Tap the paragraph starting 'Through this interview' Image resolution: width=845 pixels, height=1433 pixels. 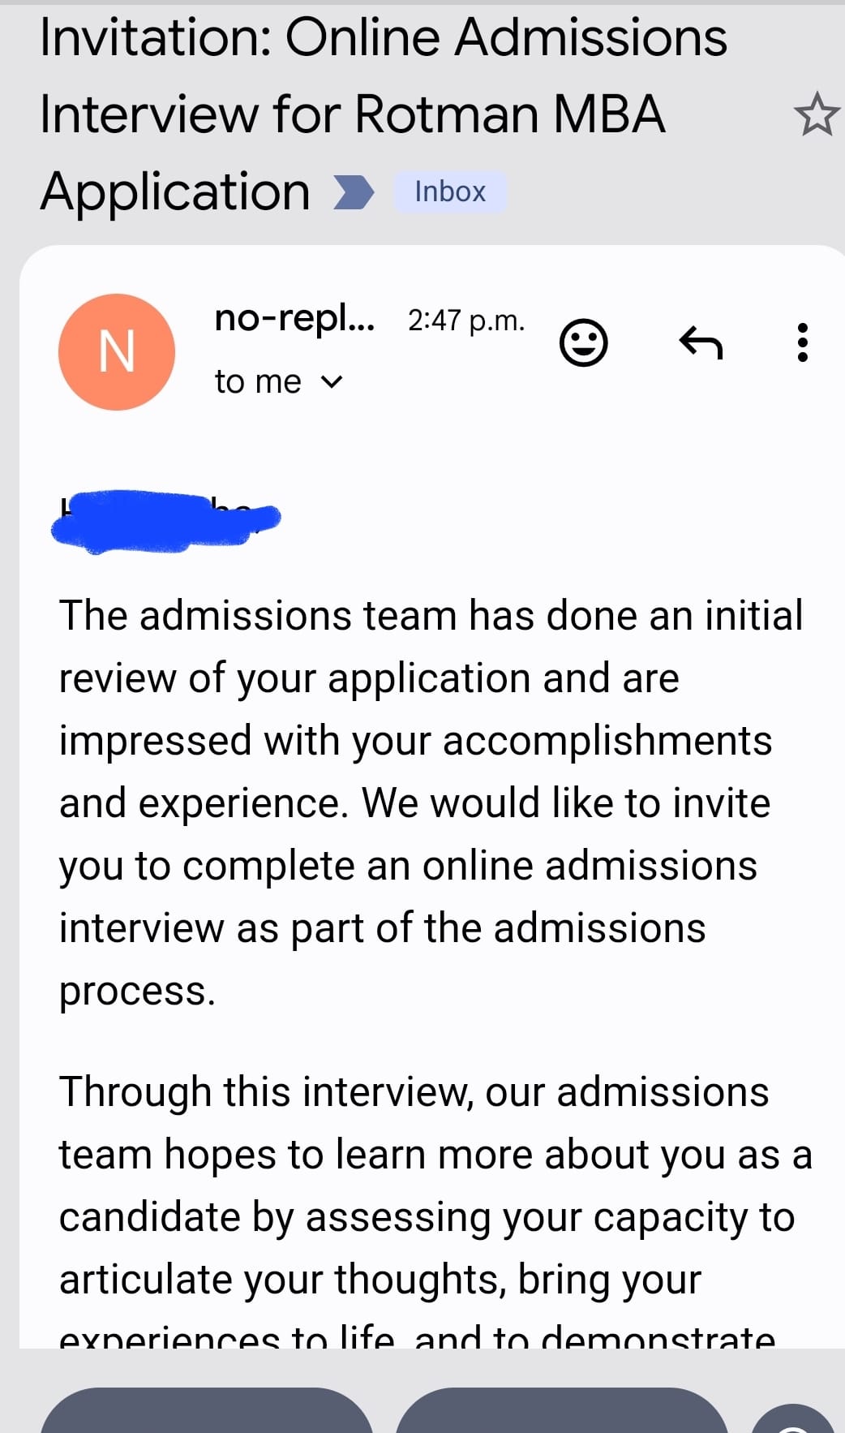[435, 1209]
